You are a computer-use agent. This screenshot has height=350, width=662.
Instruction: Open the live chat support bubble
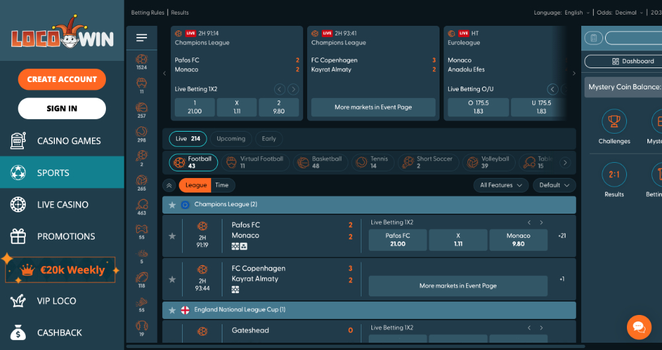[x=639, y=327]
